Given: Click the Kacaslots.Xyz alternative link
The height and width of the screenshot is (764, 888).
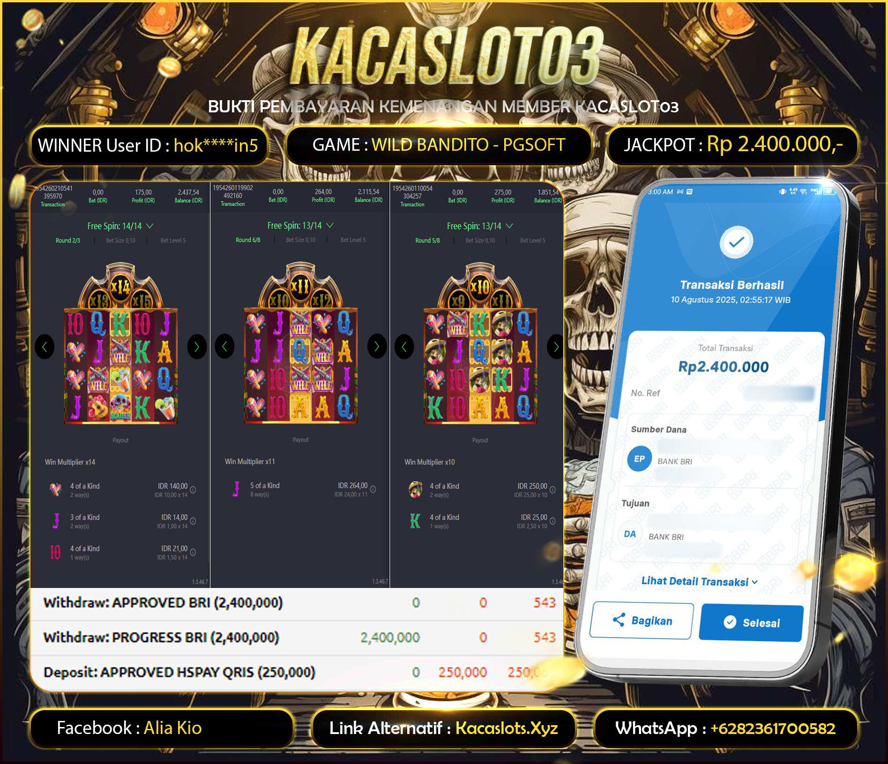Looking at the screenshot, I should (x=507, y=728).
